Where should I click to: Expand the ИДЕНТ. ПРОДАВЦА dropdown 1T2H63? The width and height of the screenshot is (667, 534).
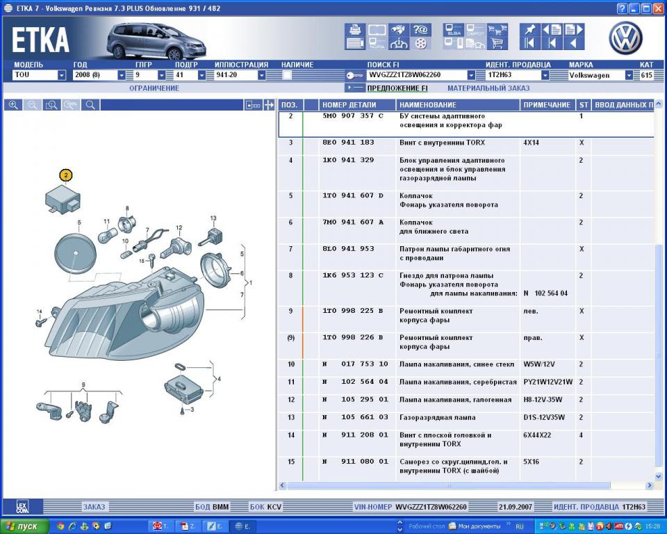545,75
